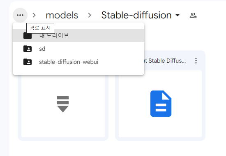Select 내 드라이브 in the path menu
This screenshot has height=156, width=226.
pyautogui.click(x=78, y=36)
